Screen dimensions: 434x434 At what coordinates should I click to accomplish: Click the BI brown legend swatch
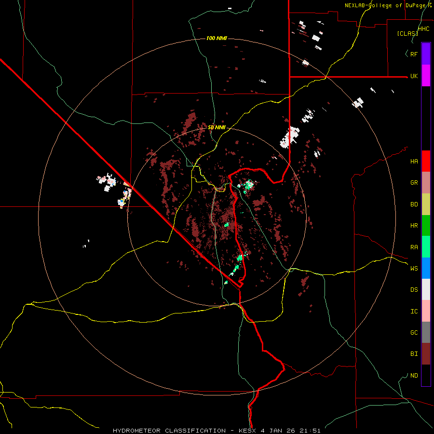pyautogui.click(x=426, y=354)
